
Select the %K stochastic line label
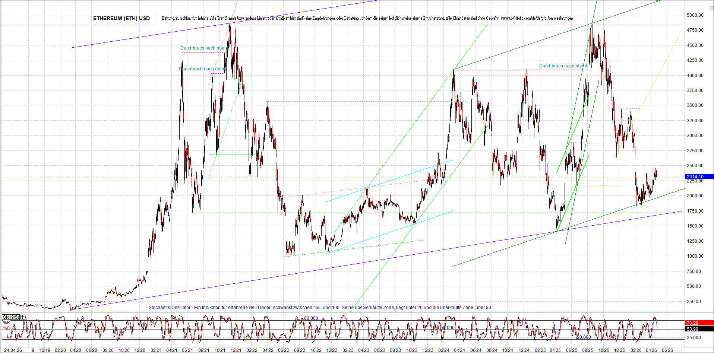tap(6, 323)
